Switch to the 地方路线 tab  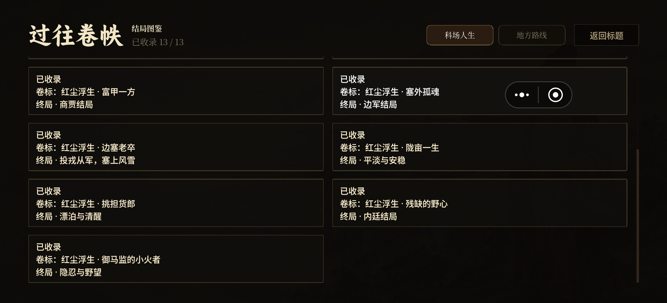[x=532, y=35]
